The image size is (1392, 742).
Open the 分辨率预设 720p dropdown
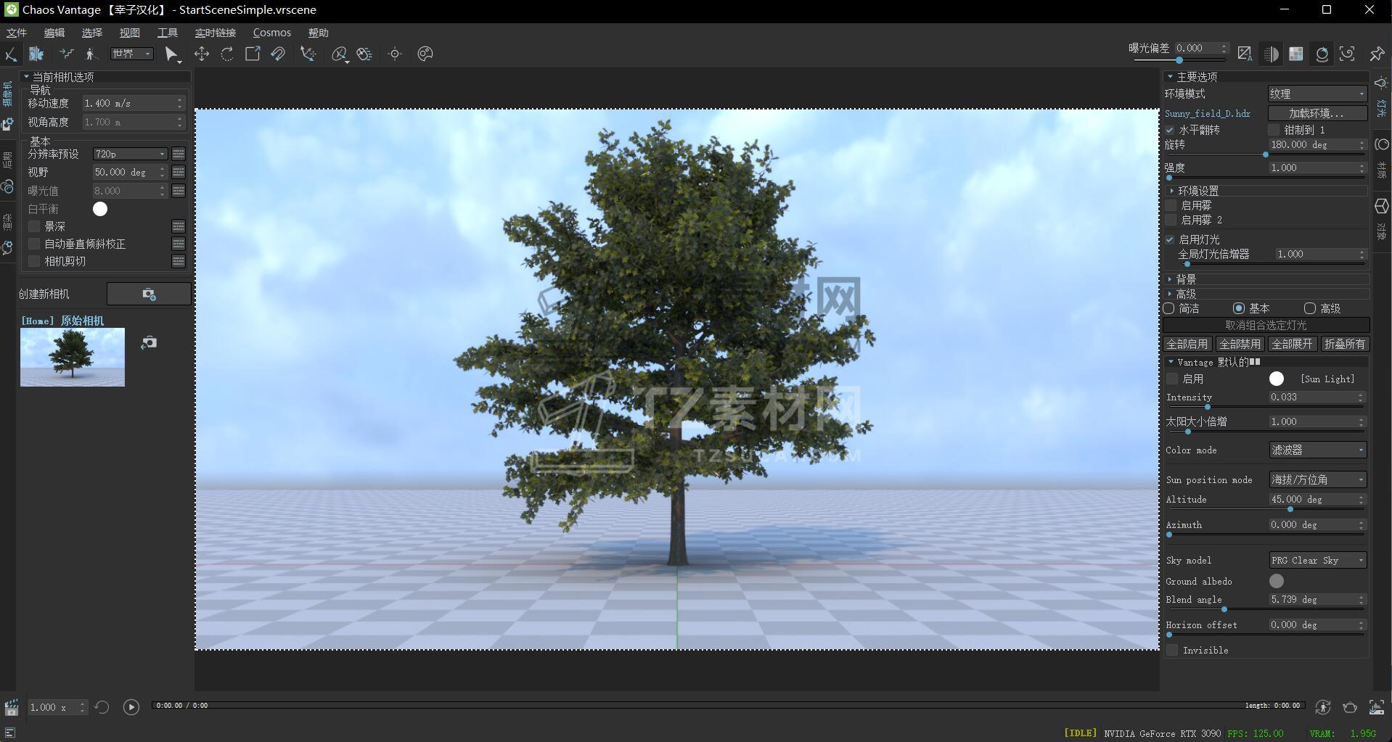[130, 154]
